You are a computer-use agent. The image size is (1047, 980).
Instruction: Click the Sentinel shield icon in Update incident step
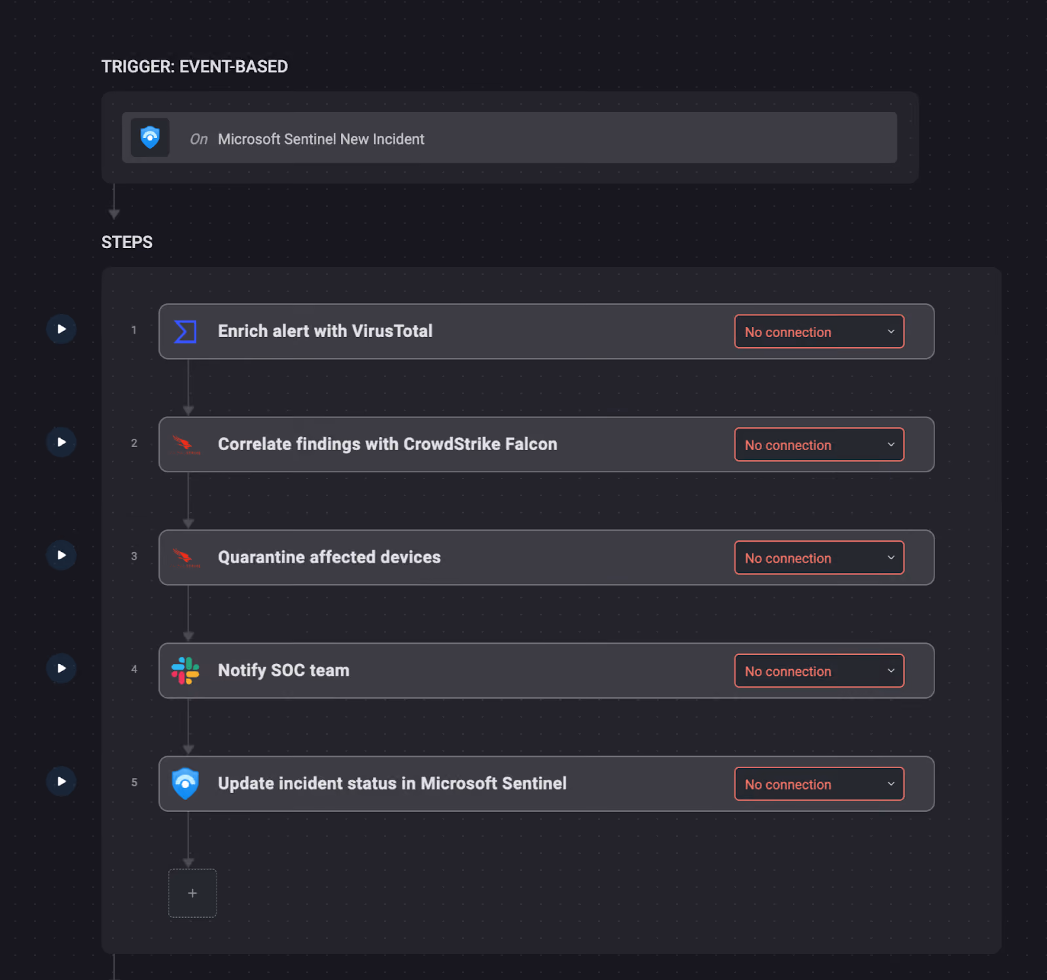click(185, 784)
